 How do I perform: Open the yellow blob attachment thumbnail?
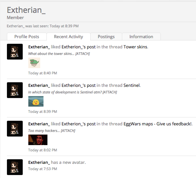[36, 101]
